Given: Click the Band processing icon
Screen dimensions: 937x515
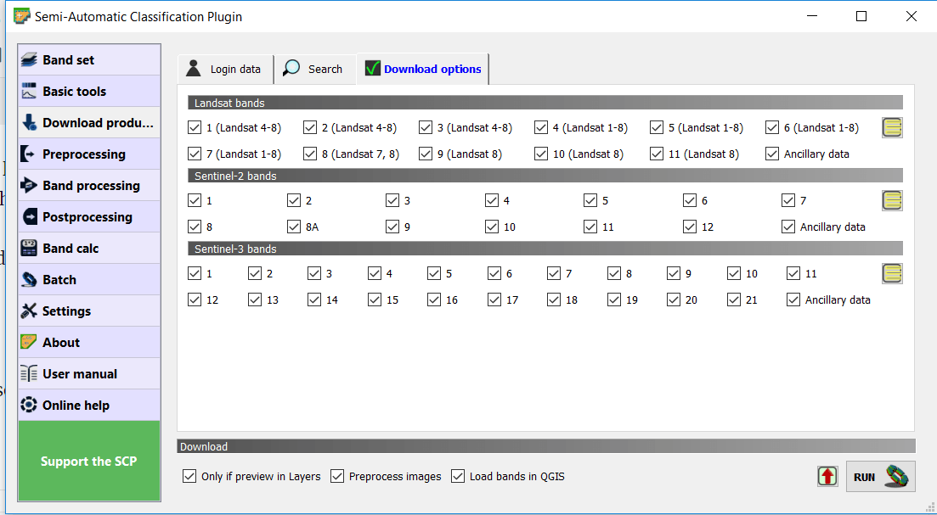Looking at the screenshot, I should click(29, 186).
